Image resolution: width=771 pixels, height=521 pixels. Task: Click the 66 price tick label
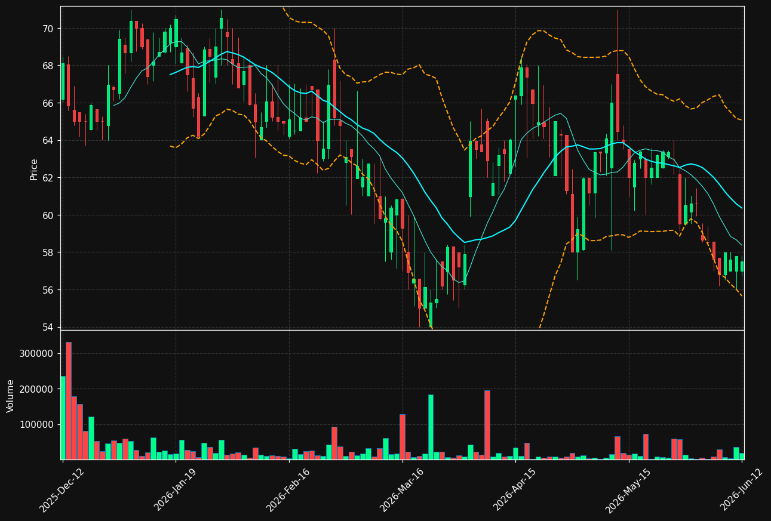coord(48,103)
